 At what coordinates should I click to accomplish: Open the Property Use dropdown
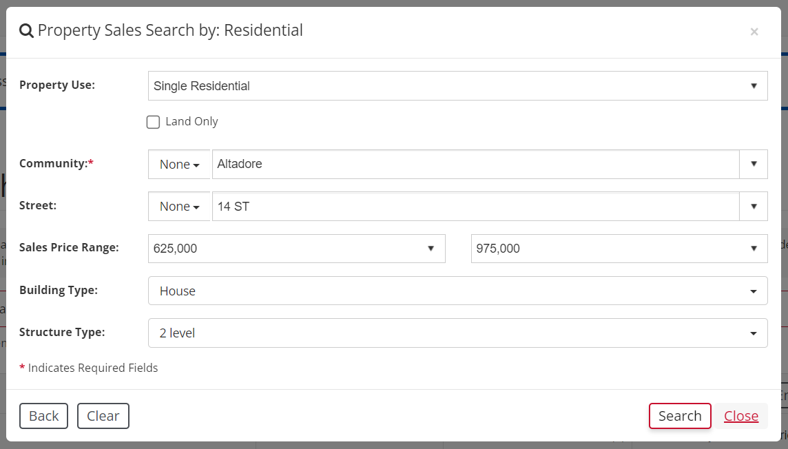coord(458,86)
